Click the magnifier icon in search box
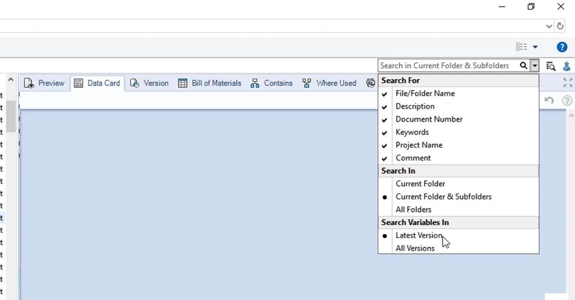The height and width of the screenshot is (300, 575). (x=524, y=66)
